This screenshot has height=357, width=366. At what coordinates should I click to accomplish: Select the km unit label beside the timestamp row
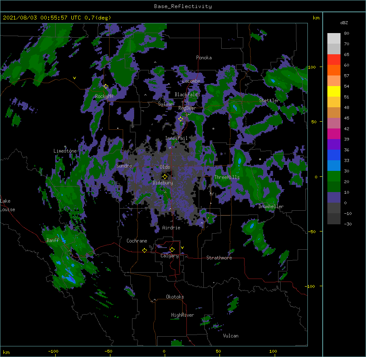tap(316, 18)
